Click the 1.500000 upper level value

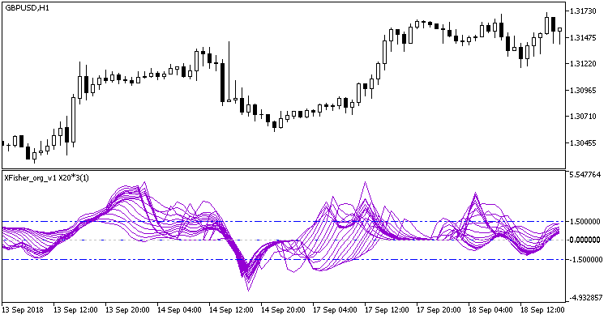click(x=584, y=222)
